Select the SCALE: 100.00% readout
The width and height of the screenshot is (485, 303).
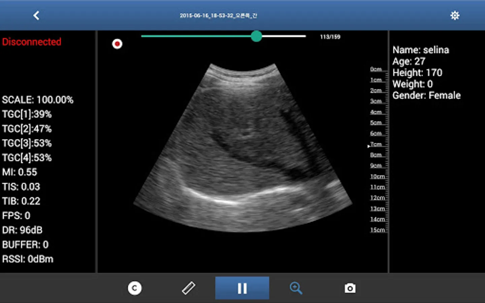[38, 100]
